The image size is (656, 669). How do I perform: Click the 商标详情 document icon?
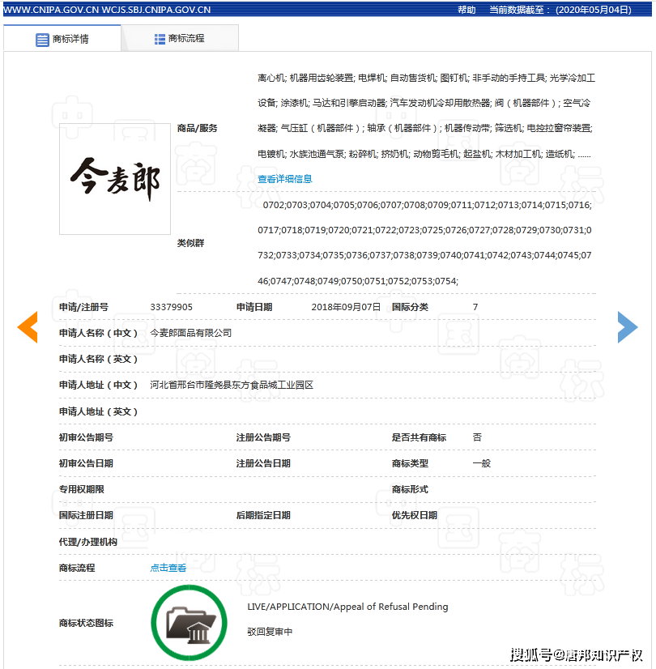click(x=42, y=40)
